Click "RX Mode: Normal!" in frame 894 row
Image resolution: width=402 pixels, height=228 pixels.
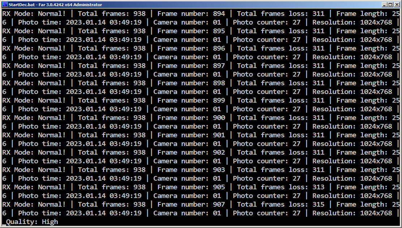pos(34,14)
